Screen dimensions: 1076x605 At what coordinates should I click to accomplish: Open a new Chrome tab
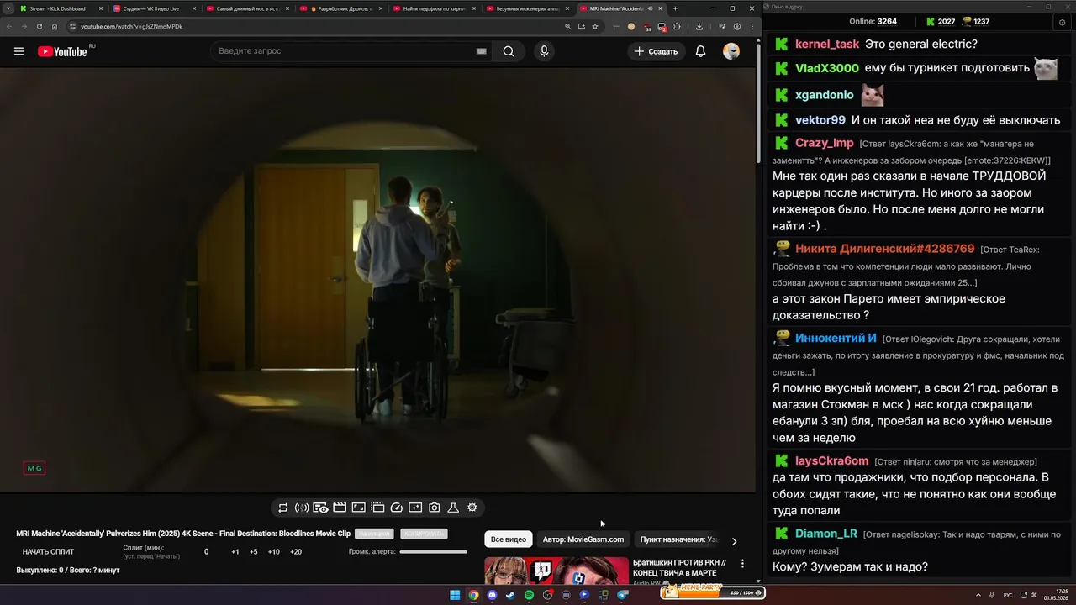[675, 8]
